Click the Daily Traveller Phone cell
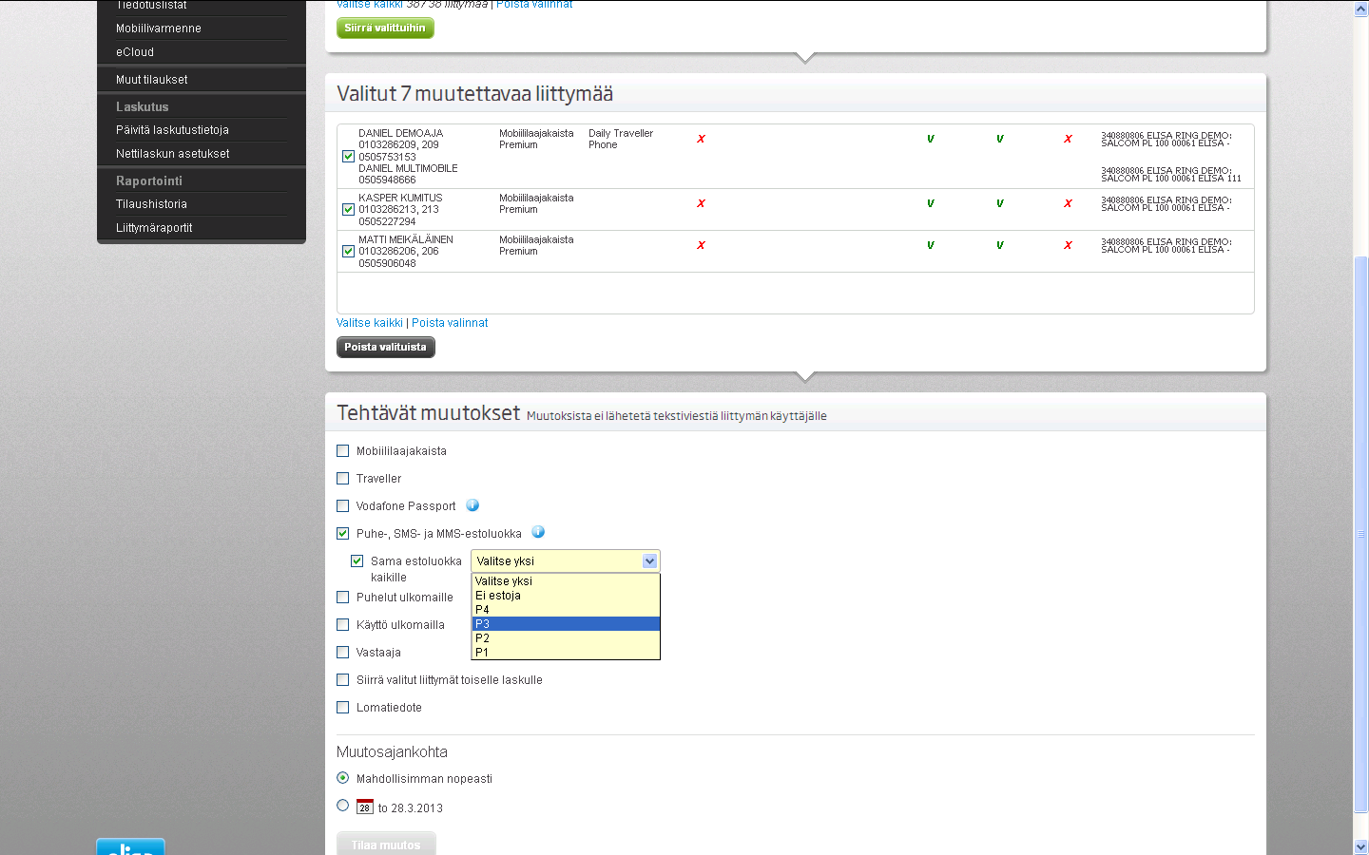 [621, 139]
